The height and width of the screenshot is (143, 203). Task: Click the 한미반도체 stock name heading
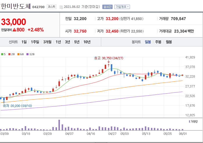coord(16,6)
